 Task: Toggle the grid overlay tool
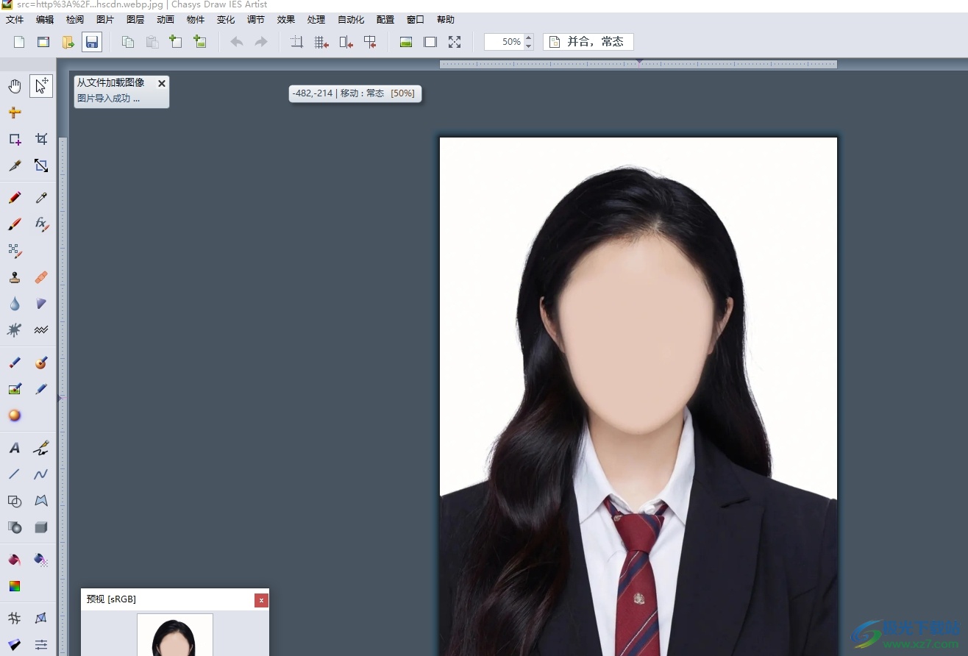[14, 618]
